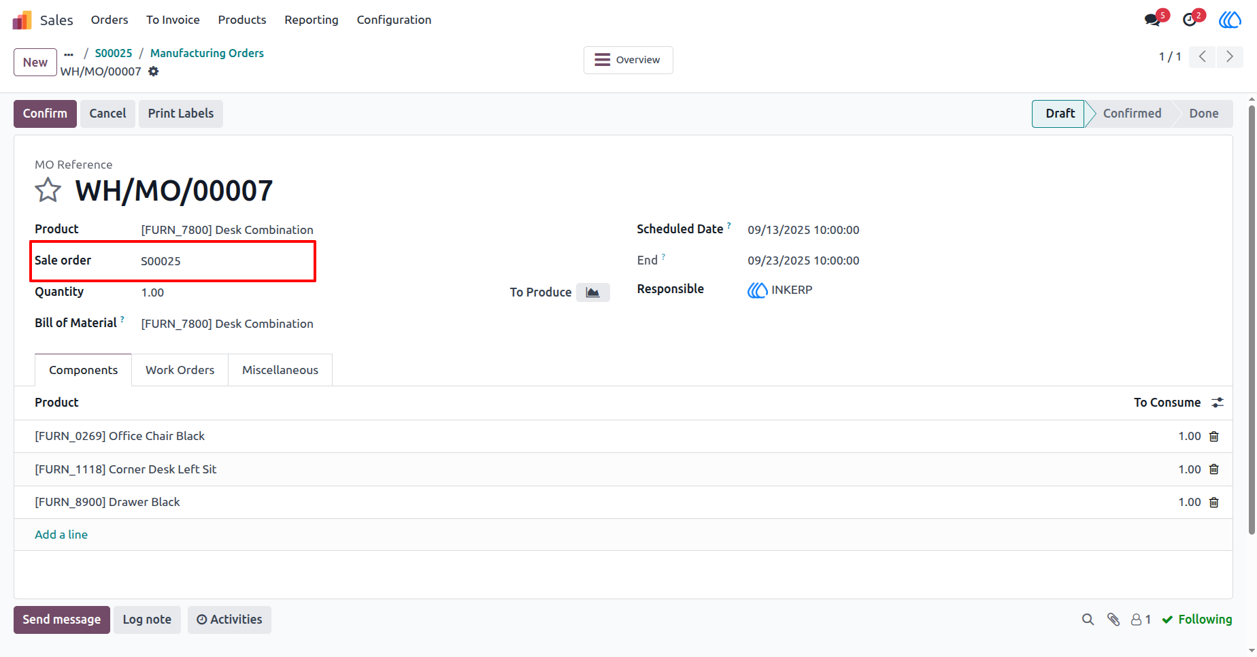Open the Bill of Material dropdown field
1257x657 pixels.
point(227,324)
